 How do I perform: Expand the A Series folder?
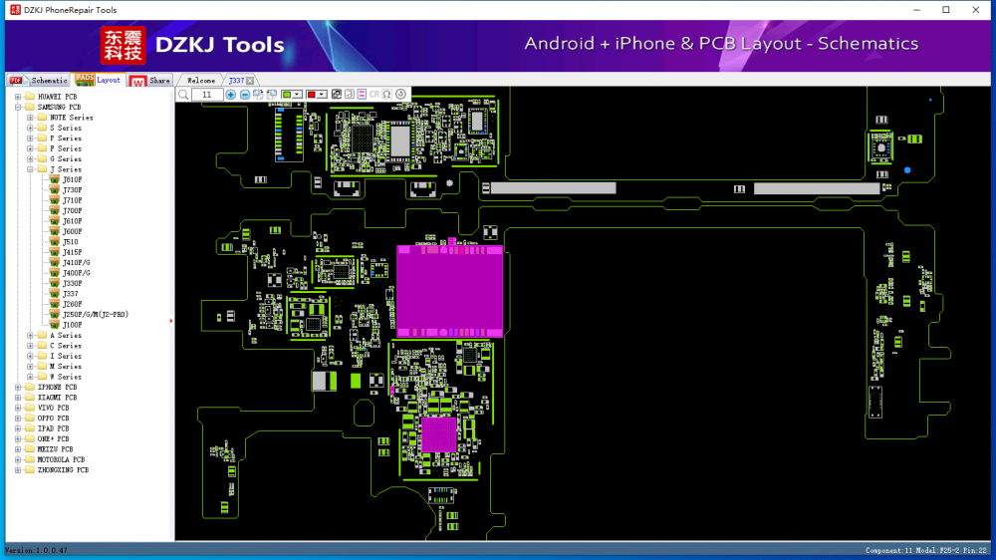30,335
